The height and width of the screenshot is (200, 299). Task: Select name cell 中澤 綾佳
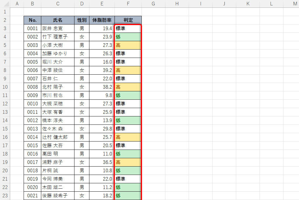click(58, 70)
